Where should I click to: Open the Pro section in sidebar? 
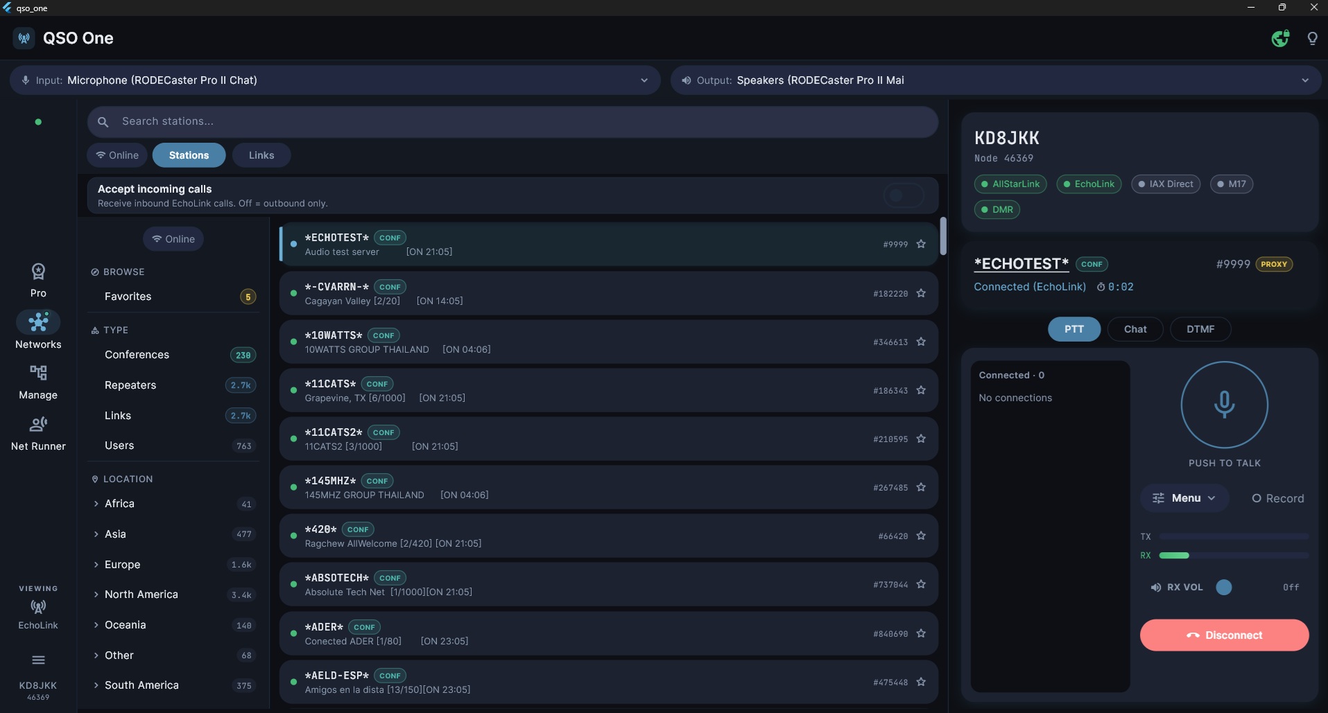(38, 280)
